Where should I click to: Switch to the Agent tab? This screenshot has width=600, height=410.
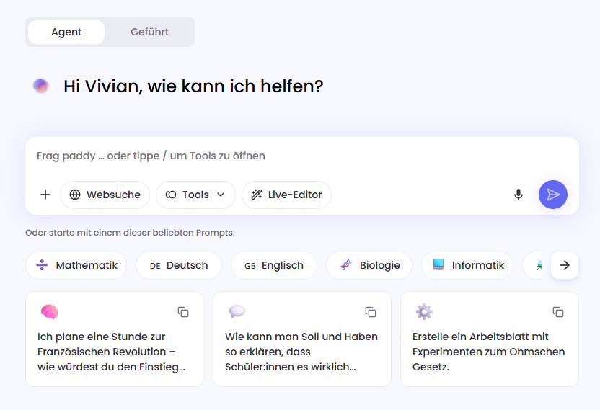click(66, 32)
